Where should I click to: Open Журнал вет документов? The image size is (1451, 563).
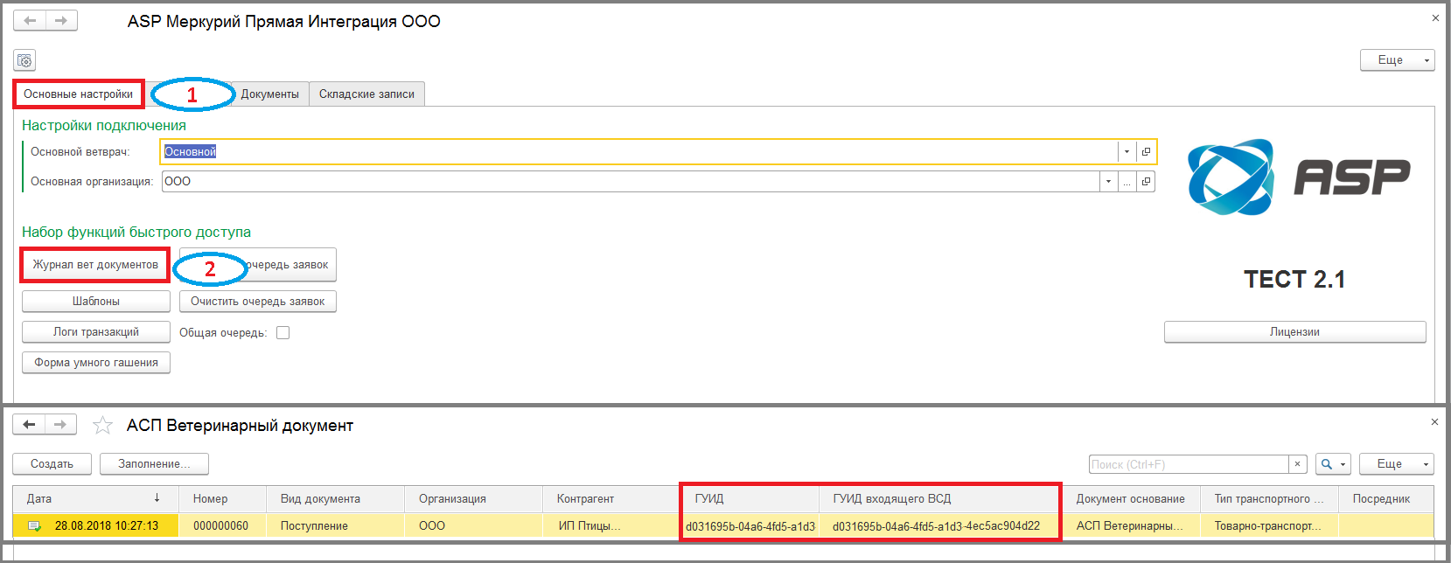click(x=95, y=264)
